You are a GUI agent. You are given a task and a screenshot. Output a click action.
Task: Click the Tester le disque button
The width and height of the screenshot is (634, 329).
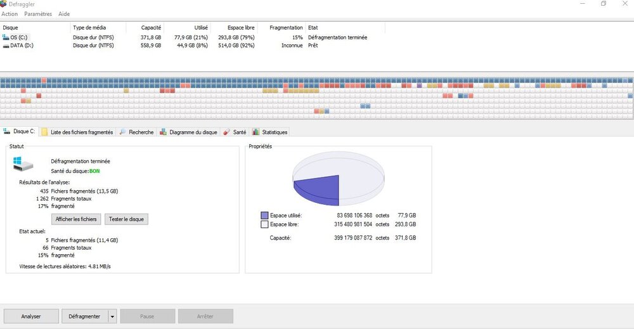126,219
